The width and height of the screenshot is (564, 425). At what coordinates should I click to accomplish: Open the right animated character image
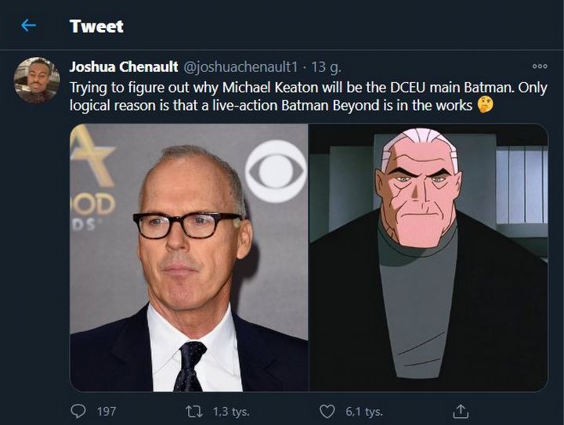click(428, 257)
